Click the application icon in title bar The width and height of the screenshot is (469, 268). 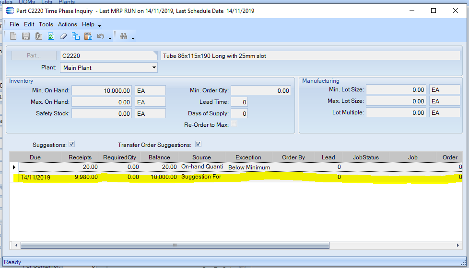pyautogui.click(x=10, y=11)
